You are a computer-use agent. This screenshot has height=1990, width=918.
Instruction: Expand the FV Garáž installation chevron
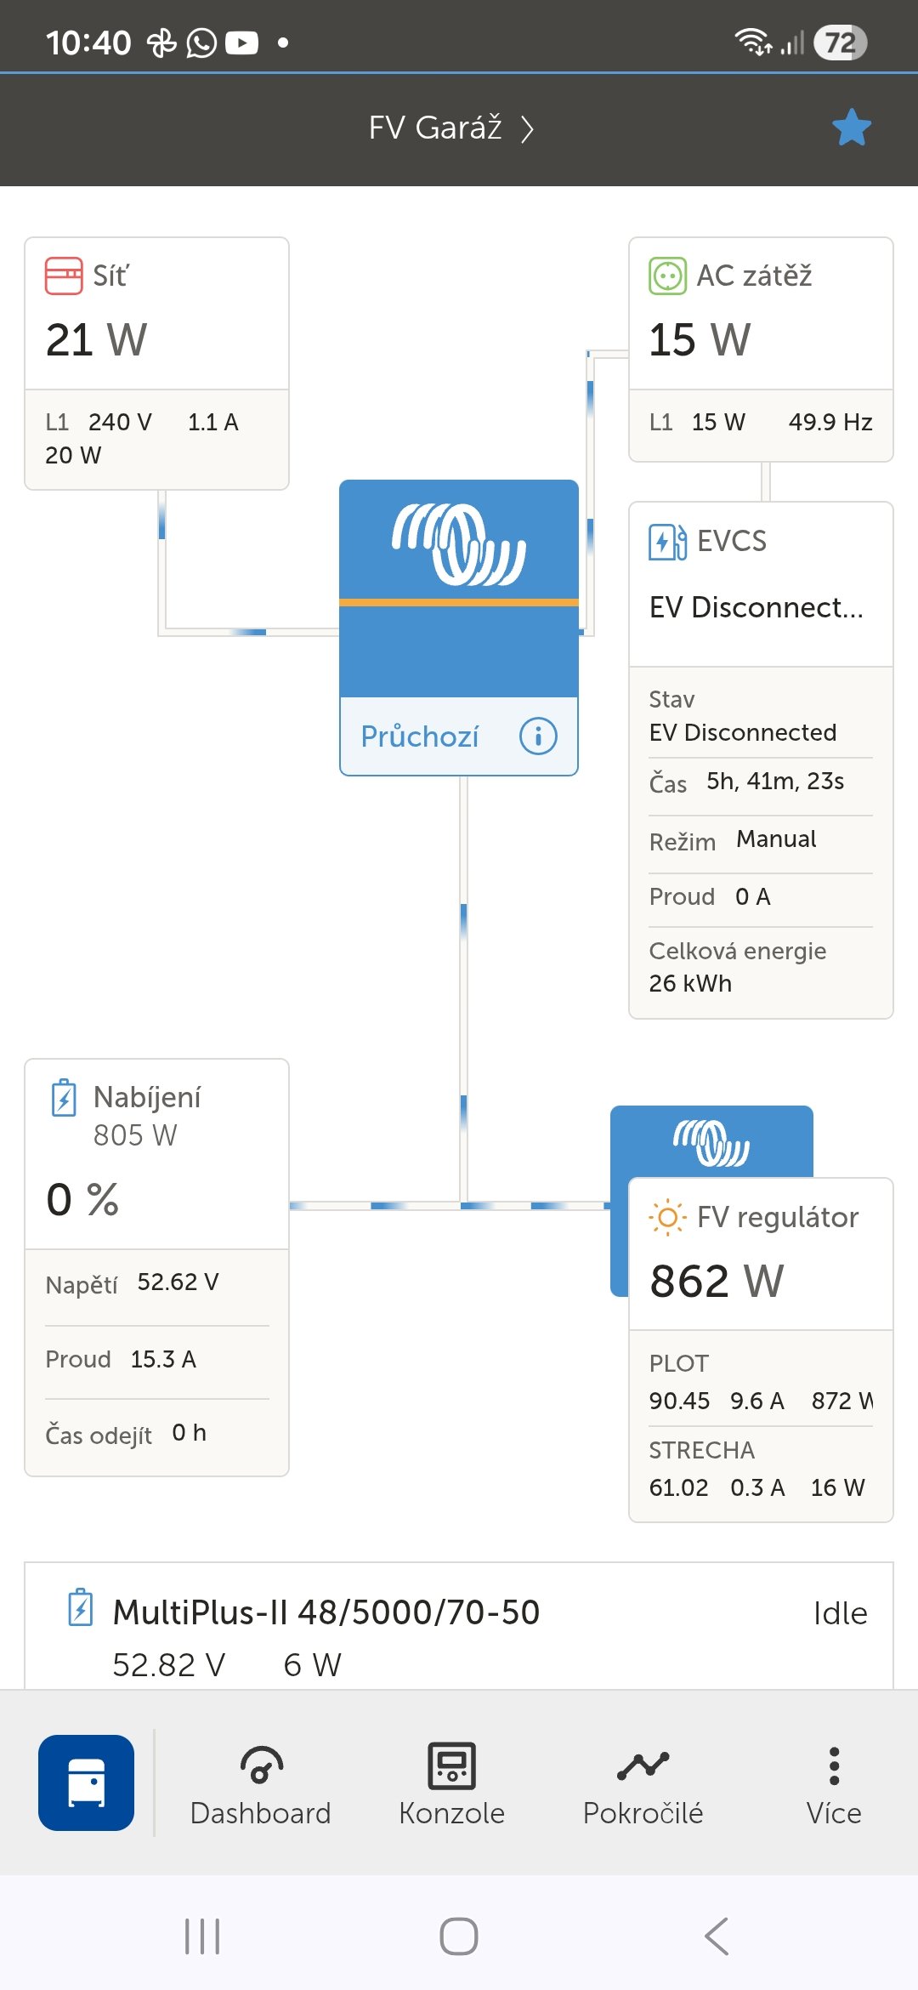coord(528,129)
